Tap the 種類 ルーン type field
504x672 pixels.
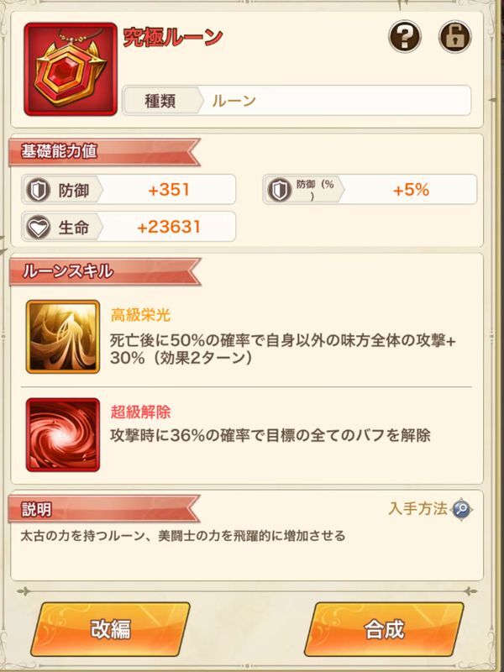coord(297,100)
